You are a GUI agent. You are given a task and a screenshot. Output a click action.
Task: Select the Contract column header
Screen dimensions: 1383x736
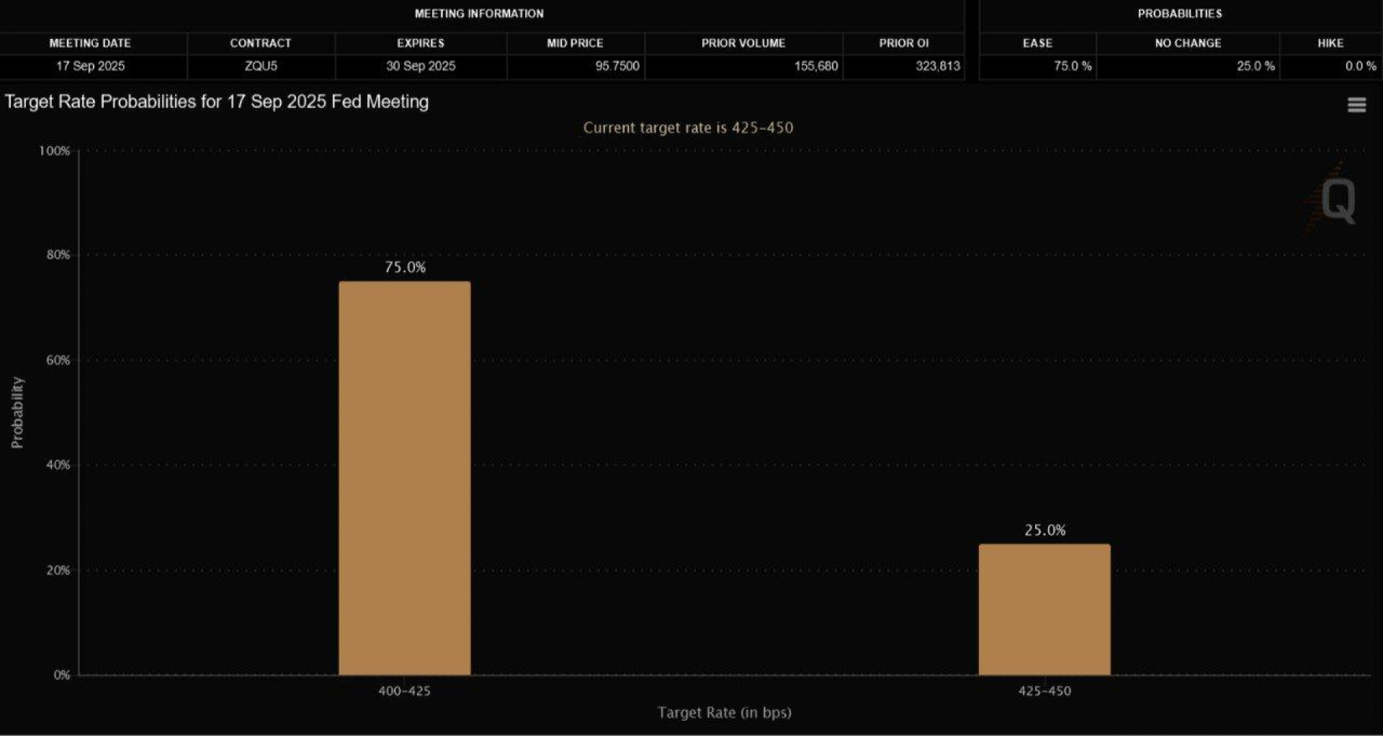[261, 43]
